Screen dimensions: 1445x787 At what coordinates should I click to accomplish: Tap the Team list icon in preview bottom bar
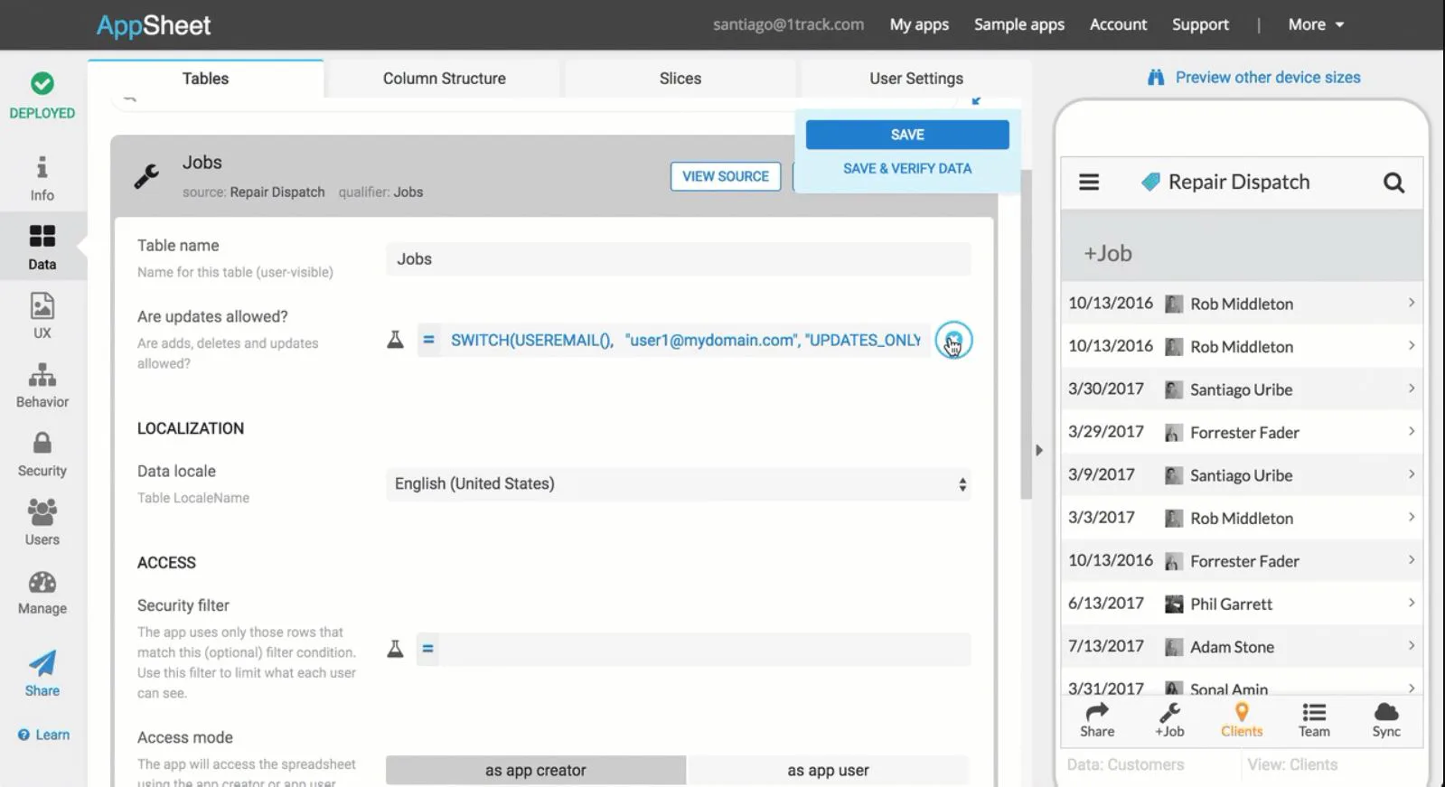click(1314, 712)
